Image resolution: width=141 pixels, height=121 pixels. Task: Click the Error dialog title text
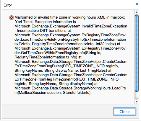pos(8,5)
